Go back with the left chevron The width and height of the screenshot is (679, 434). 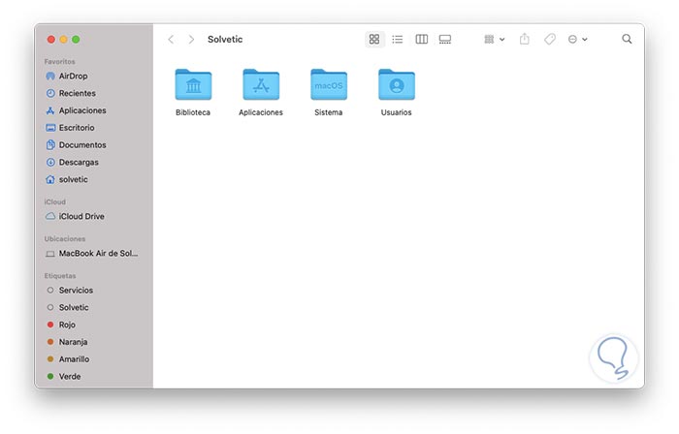click(171, 40)
